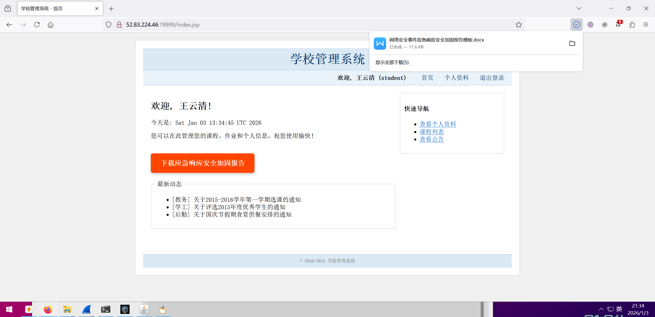Launch the terminal app from the taskbar
The height and width of the screenshot is (317, 655).
click(x=105, y=309)
